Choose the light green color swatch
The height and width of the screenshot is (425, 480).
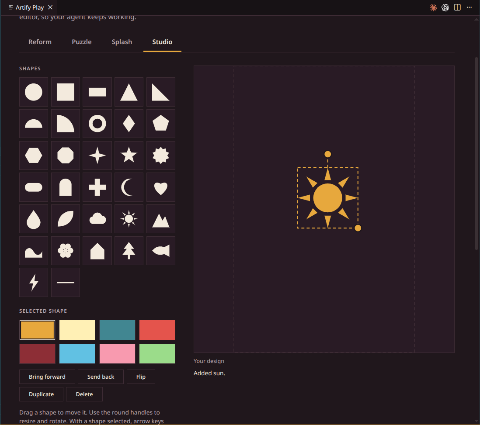(x=157, y=354)
